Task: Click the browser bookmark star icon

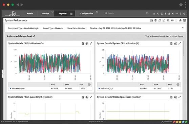Action: coord(181,5)
